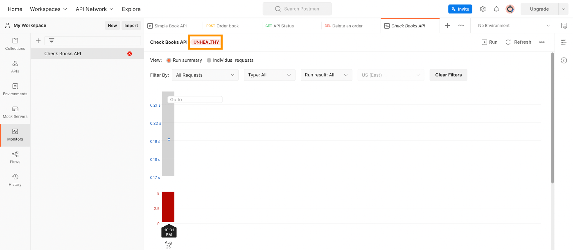
Task: Refresh the monitor results
Action: [x=518, y=42]
